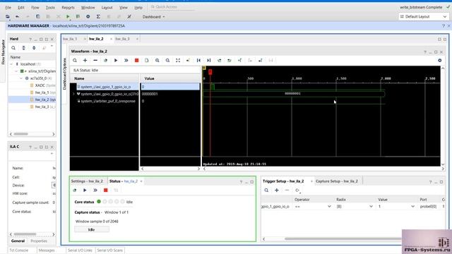Add a probe with the waveform plus icon
The image size is (452, 254).
click(85, 61)
